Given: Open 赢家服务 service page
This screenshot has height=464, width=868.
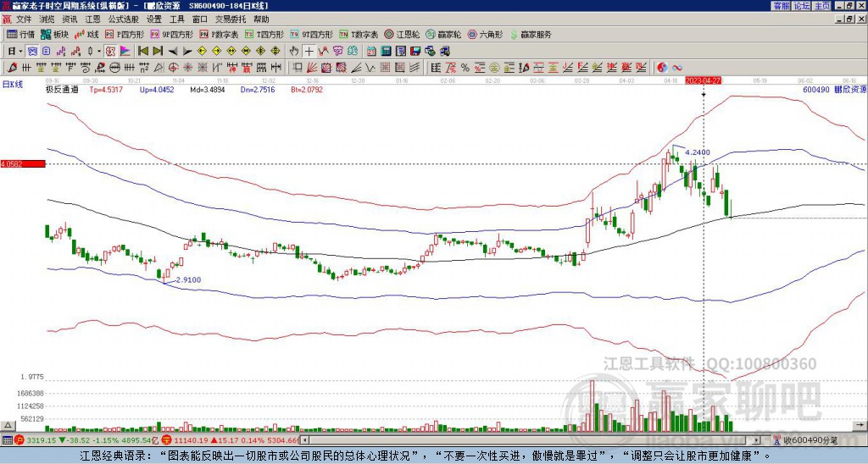Looking at the screenshot, I should [531, 34].
